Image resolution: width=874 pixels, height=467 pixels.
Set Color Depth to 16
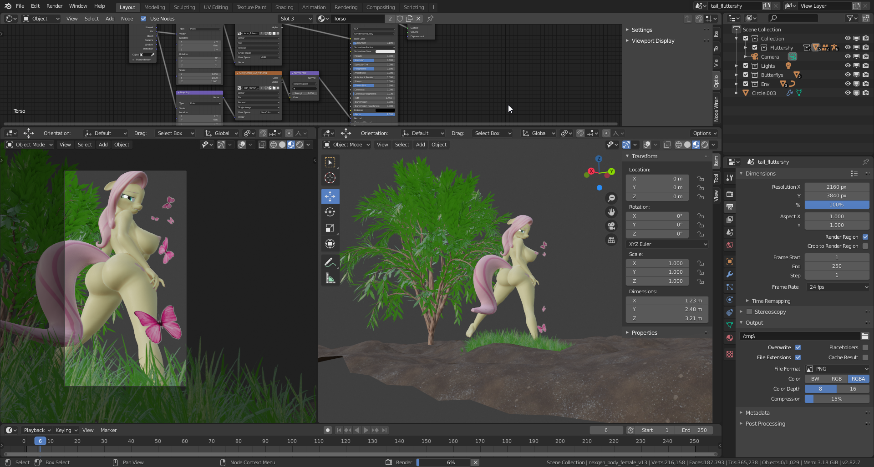(853, 389)
